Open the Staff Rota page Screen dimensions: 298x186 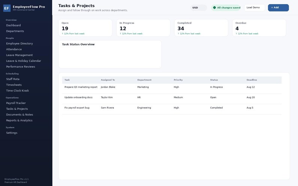tap(13, 79)
